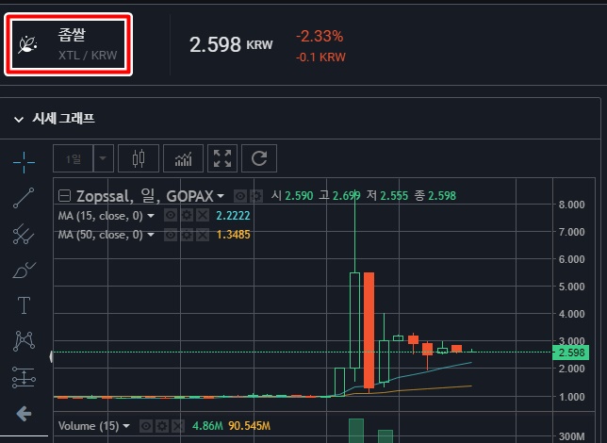
Task: Click the -0.1 KRW change amount
Action: coord(320,57)
